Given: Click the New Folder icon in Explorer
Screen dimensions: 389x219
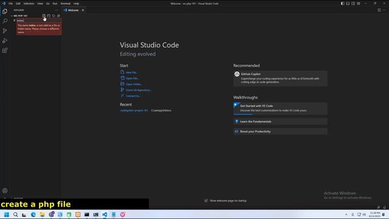Looking at the screenshot, I should pos(49,16).
